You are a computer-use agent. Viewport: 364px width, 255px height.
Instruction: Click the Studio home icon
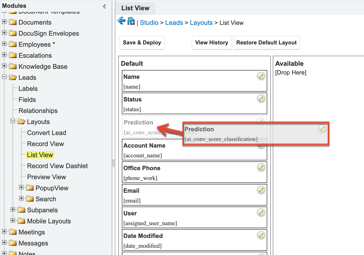pos(131,21)
